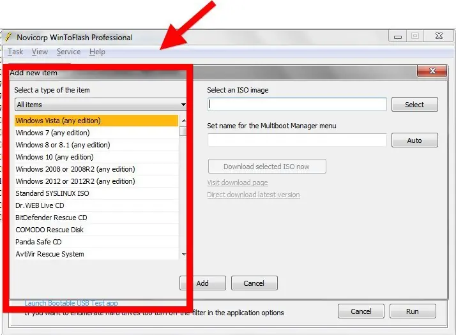Click Cancel in the main WinToFlash window
The image size is (456, 335).
(361, 311)
